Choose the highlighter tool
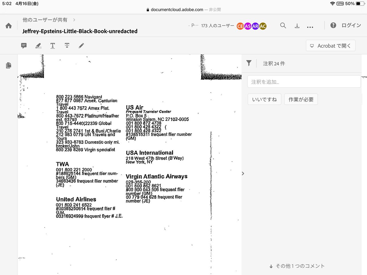This screenshot has height=275, width=367. click(38, 46)
